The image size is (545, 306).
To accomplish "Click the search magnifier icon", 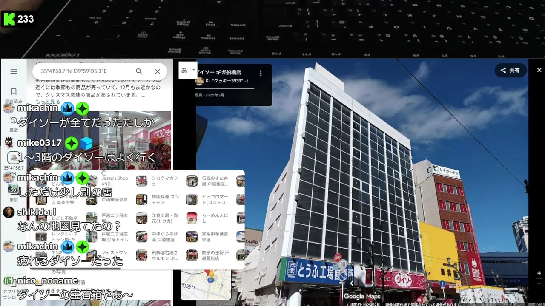I will coord(139,71).
